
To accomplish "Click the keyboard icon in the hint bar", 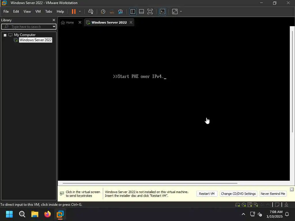I will click(x=62, y=194).
